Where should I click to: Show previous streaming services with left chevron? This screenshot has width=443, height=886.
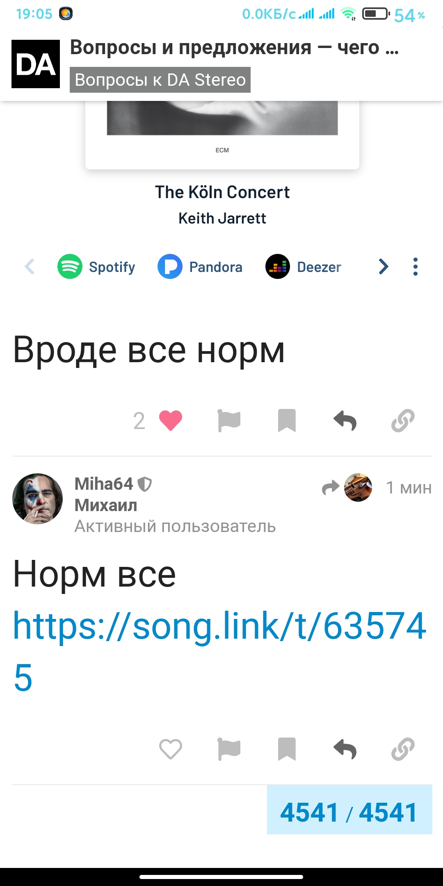pyautogui.click(x=30, y=267)
